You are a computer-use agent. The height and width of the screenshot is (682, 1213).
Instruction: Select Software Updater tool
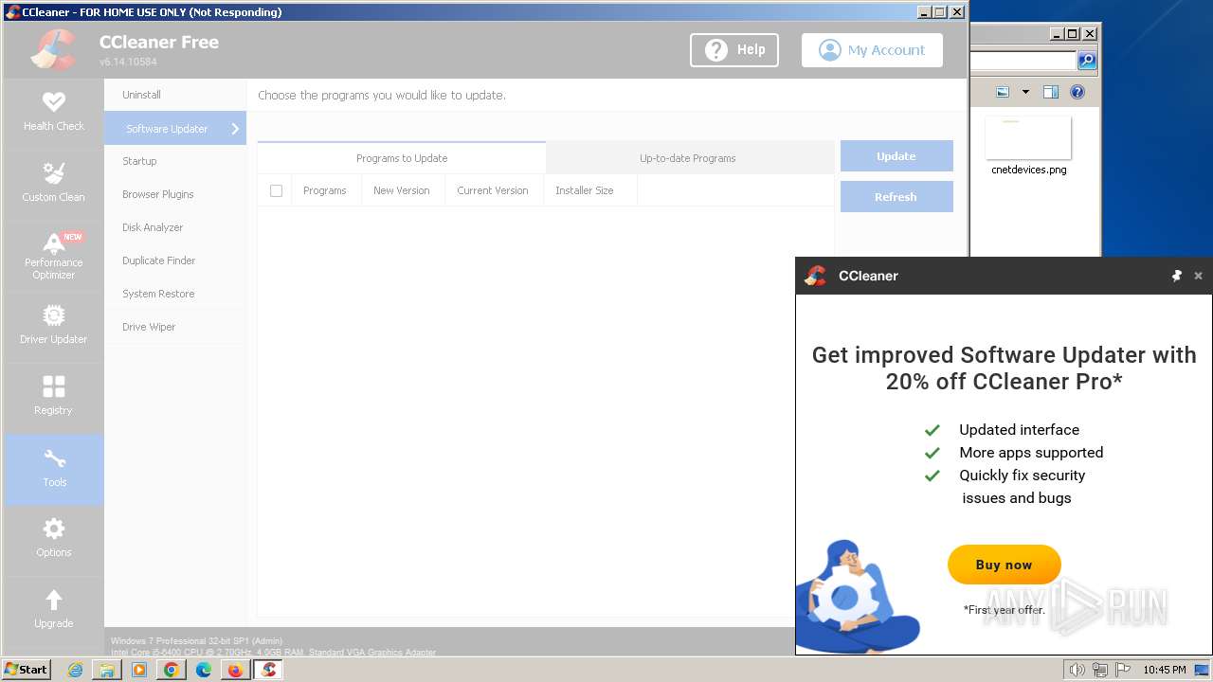175,129
